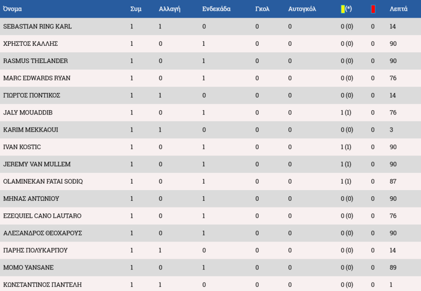
Task: Select ΑΛΕΞΑΝΔΡΟΣ ΘΕΟΧΑΡΟΥΣ player name
Action: point(43,233)
